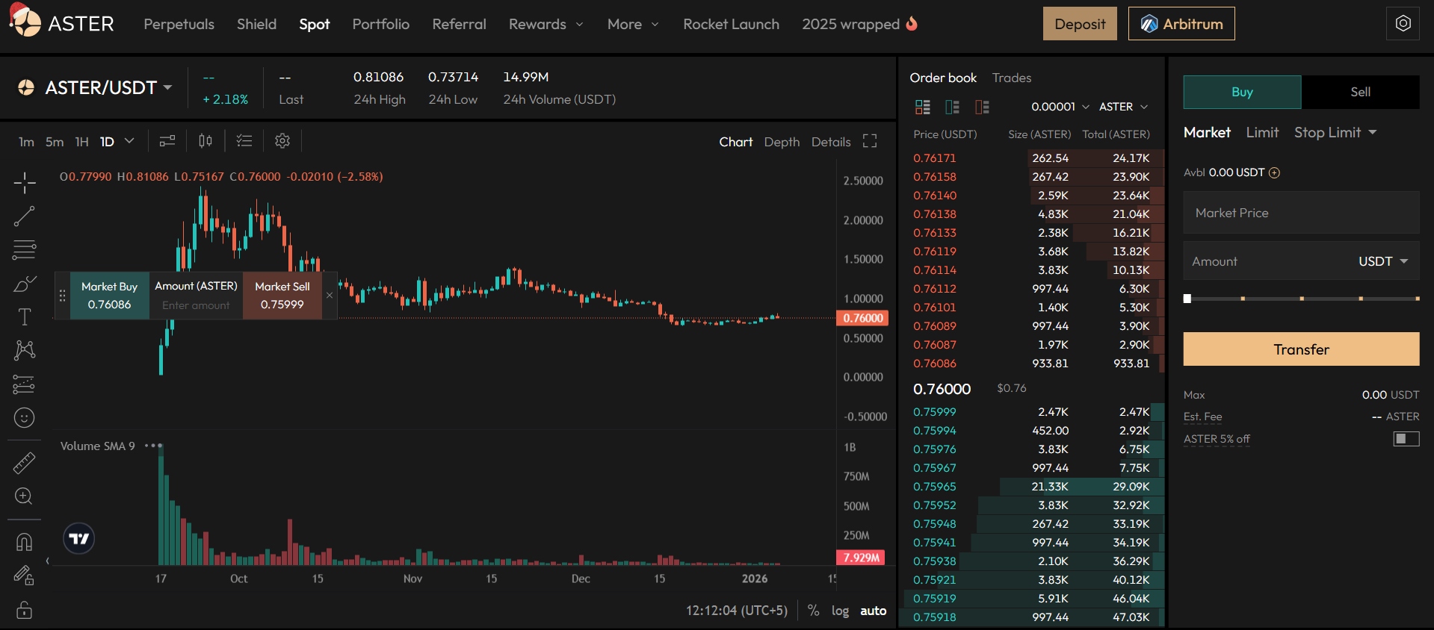Open the account settings hexagon icon
The width and height of the screenshot is (1434, 630).
[1403, 23]
